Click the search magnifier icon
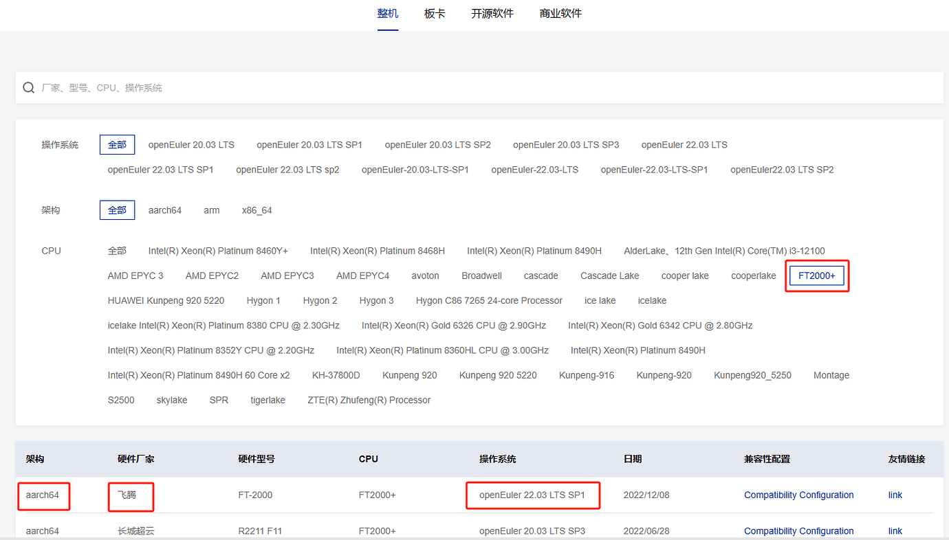 coord(28,87)
